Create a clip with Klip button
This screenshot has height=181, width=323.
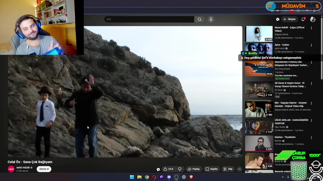[228, 169]
